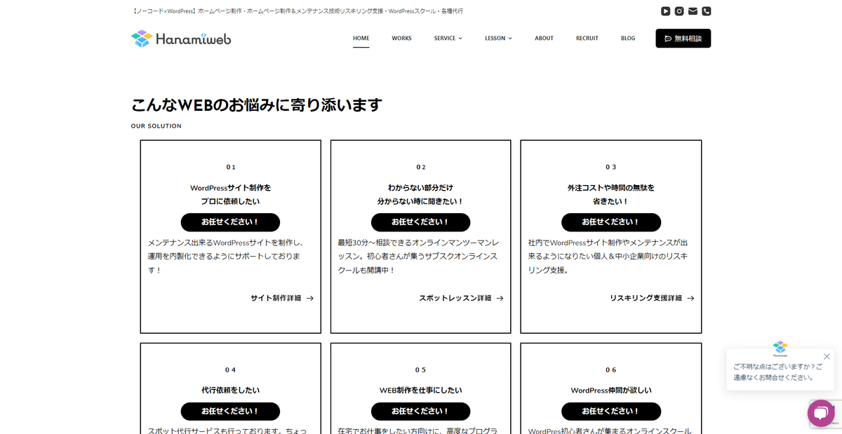Click the arrow icon next to スポットレッスン詳細

click(499, 298)
